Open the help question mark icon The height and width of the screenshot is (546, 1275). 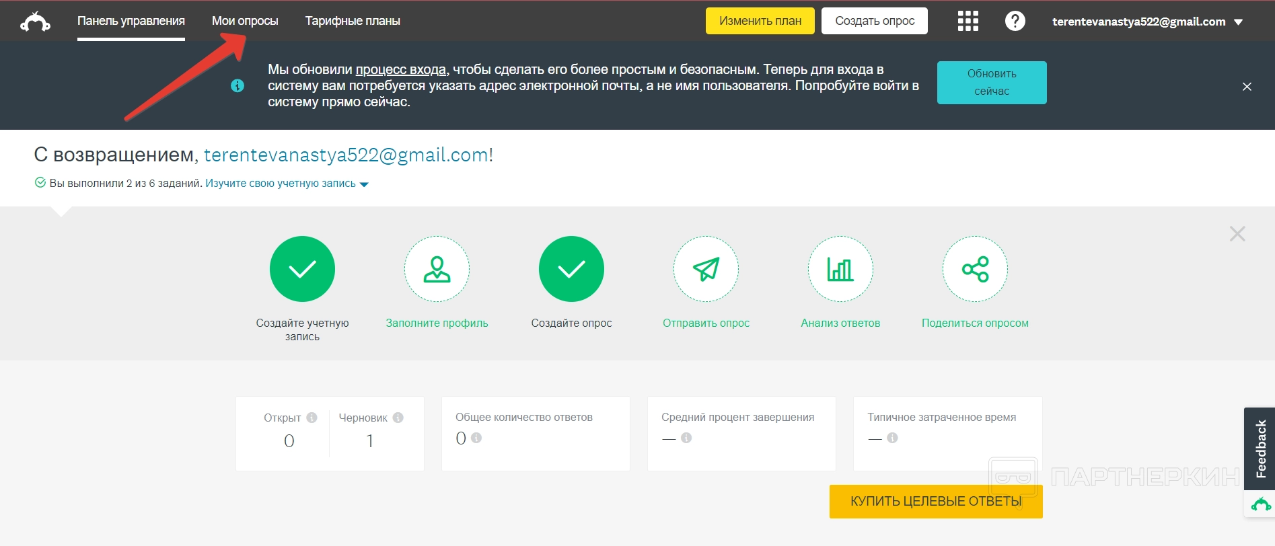[1015, 21]
